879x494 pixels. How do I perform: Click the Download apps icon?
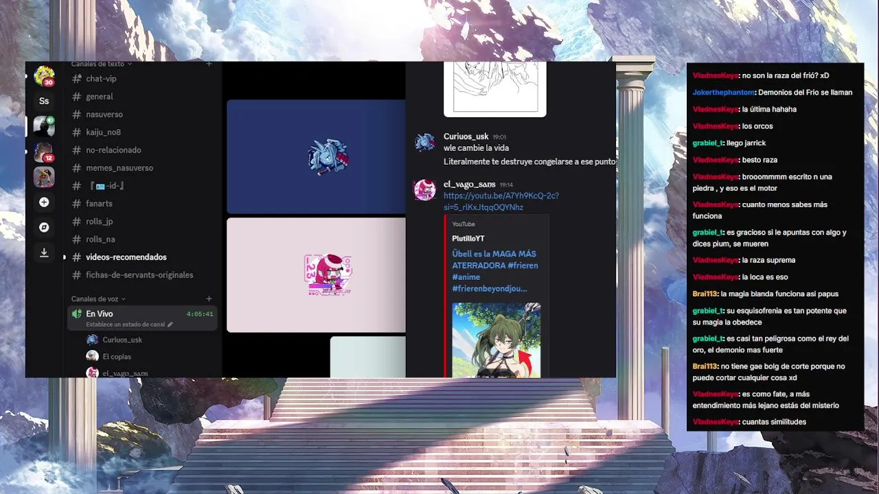click(44, 252)
